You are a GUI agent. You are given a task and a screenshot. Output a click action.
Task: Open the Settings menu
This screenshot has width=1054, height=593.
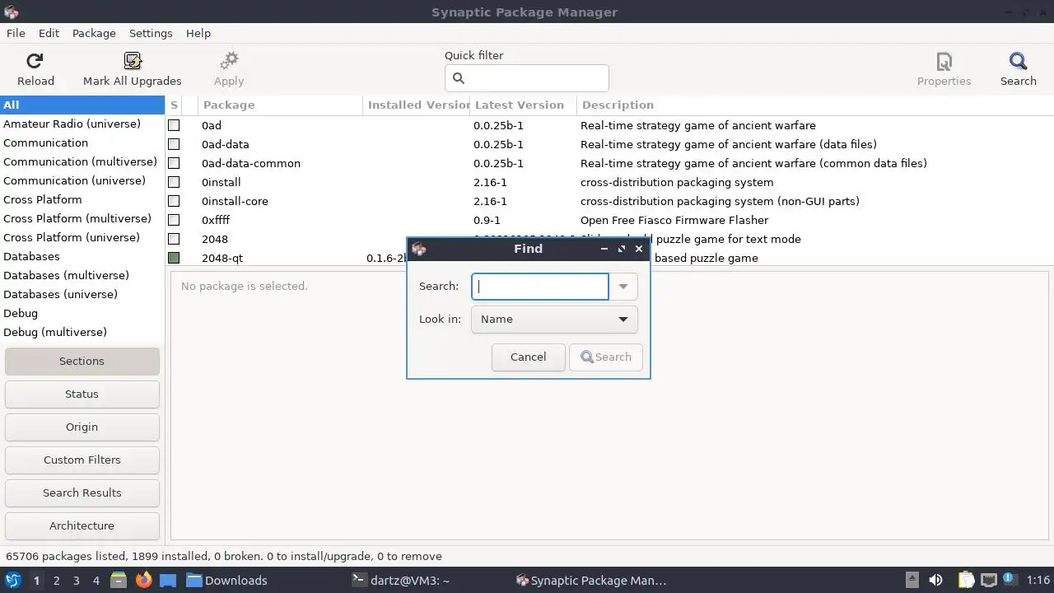(151, 33)
